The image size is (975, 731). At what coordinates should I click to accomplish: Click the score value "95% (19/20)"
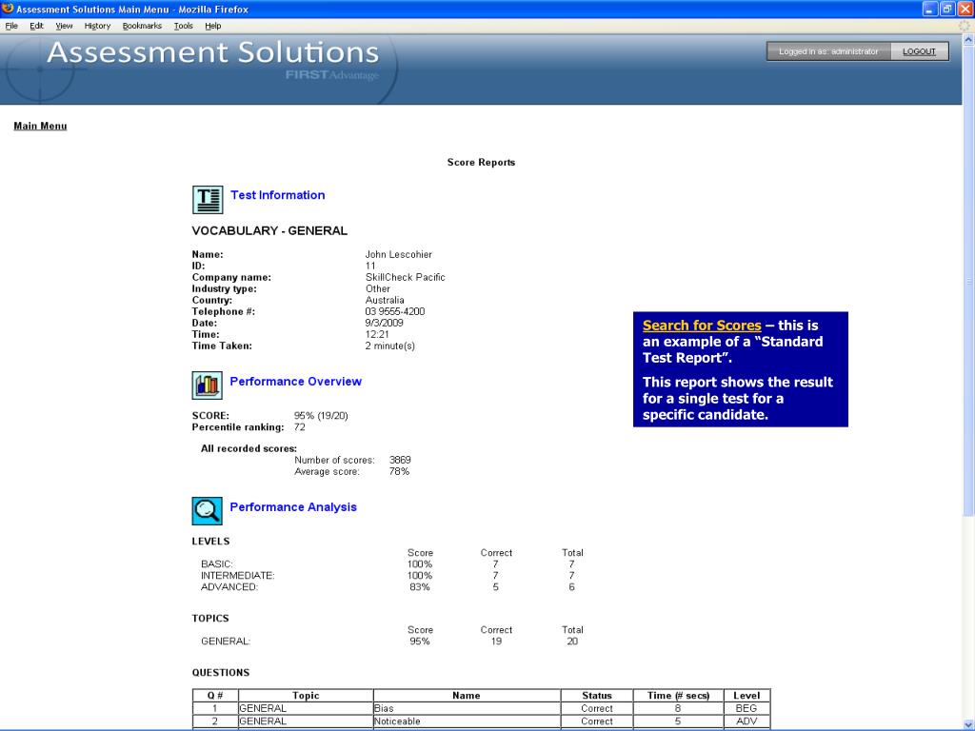[321, 416]
